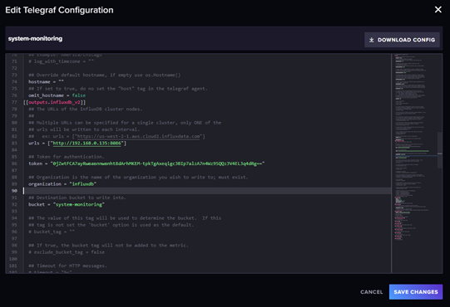Open the us-west-2-1.aws.cloud2.influxdata.com example link
This screenshot has height=307, width=450.
coord(138,136)
